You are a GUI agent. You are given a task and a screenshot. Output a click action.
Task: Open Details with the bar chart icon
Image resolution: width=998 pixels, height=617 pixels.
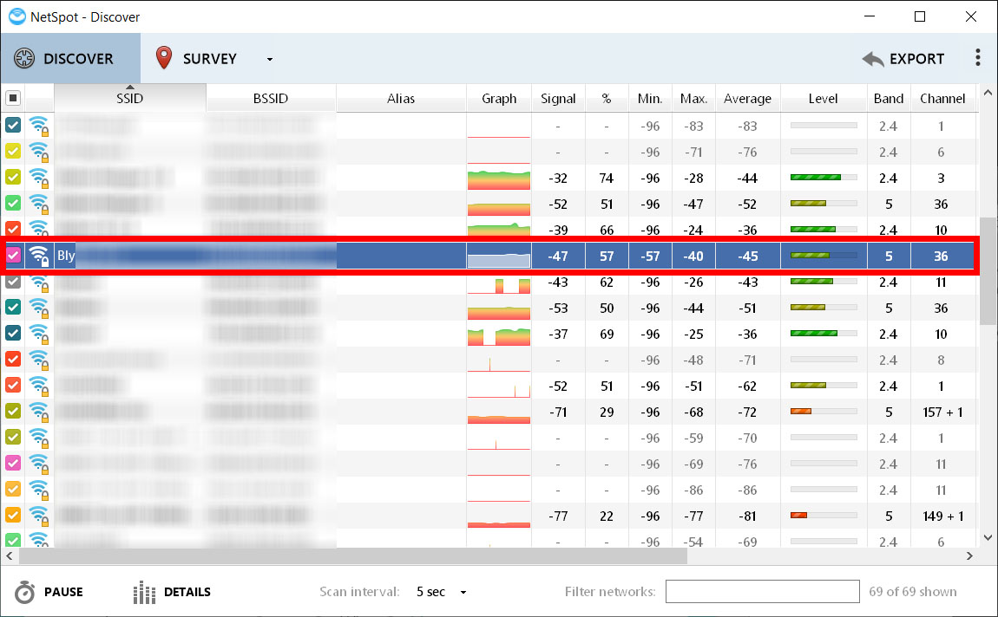[x=144, y=593]
